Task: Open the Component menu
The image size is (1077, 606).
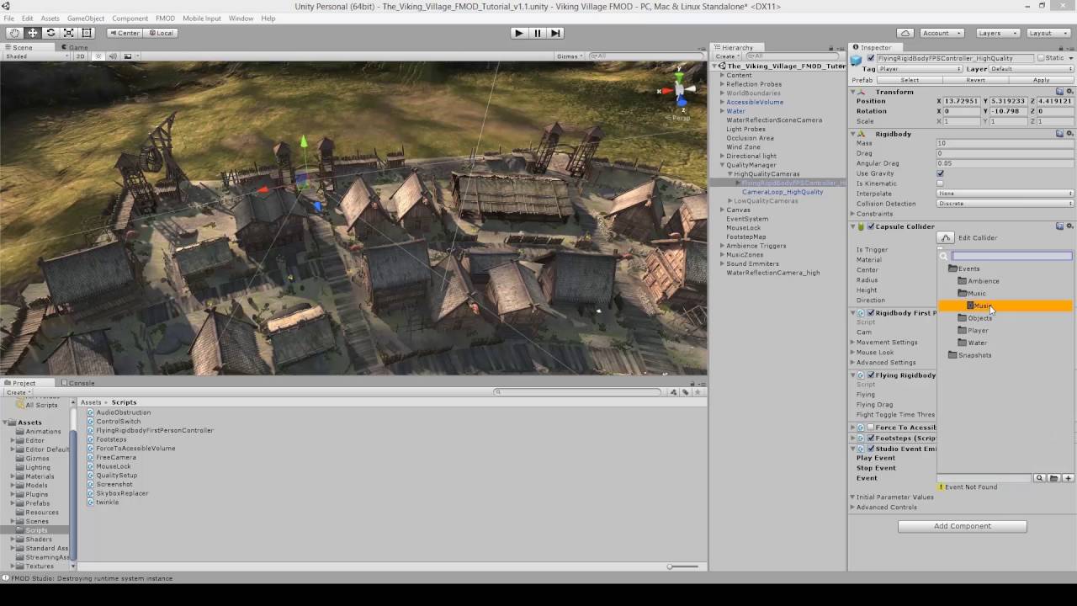Action: (x=130, y=19)
